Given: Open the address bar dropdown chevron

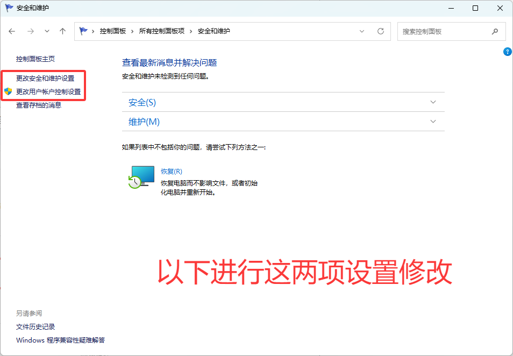Looking at the screenshot, I should (x=362, y=31).
